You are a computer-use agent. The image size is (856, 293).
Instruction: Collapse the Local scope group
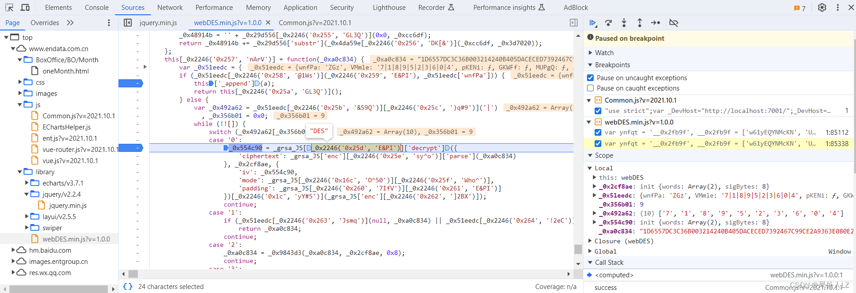click(x=590, y=168)
